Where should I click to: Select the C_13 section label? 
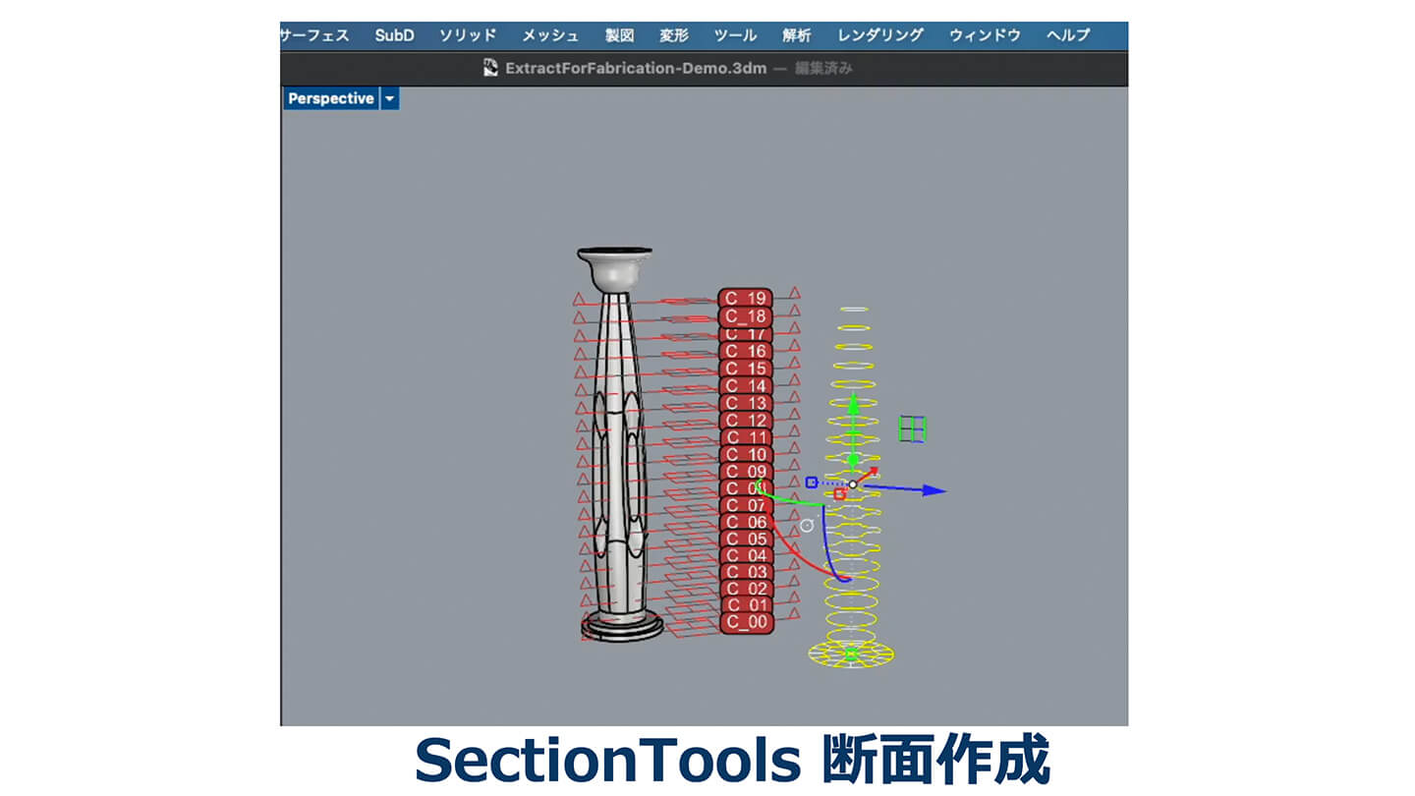(745, 403)
